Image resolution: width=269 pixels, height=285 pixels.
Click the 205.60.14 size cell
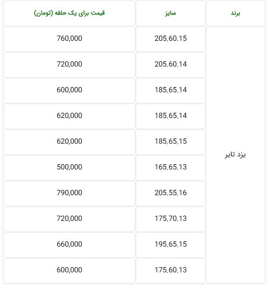tap(170, 65)
